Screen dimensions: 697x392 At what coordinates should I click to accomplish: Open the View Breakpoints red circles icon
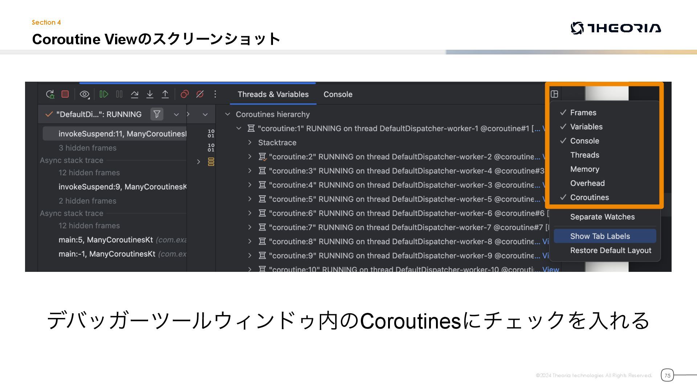tap(184, 94)
